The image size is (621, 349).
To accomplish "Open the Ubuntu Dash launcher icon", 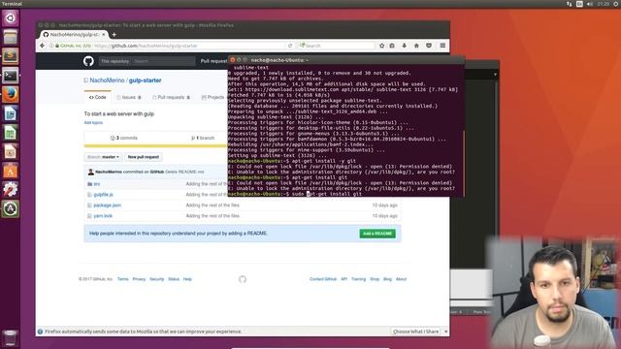I will tap(11, 18).
